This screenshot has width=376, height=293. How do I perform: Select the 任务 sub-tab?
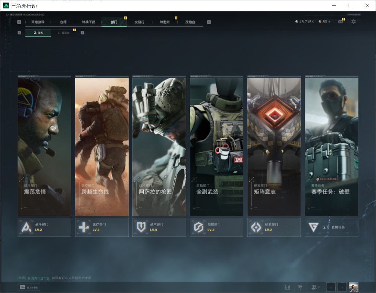pyautogui.click(x=38, y=33)
